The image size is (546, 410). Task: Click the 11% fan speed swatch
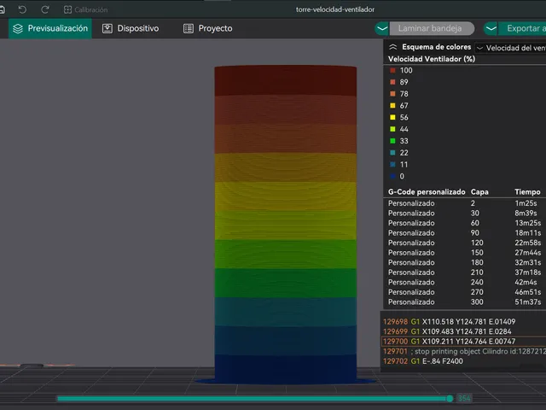[392, 165]
